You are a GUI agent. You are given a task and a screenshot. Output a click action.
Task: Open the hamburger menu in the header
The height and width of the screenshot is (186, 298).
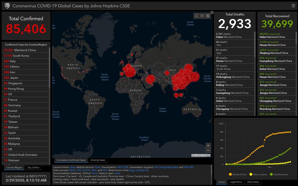pyautogui.click(x=293, y=6)
